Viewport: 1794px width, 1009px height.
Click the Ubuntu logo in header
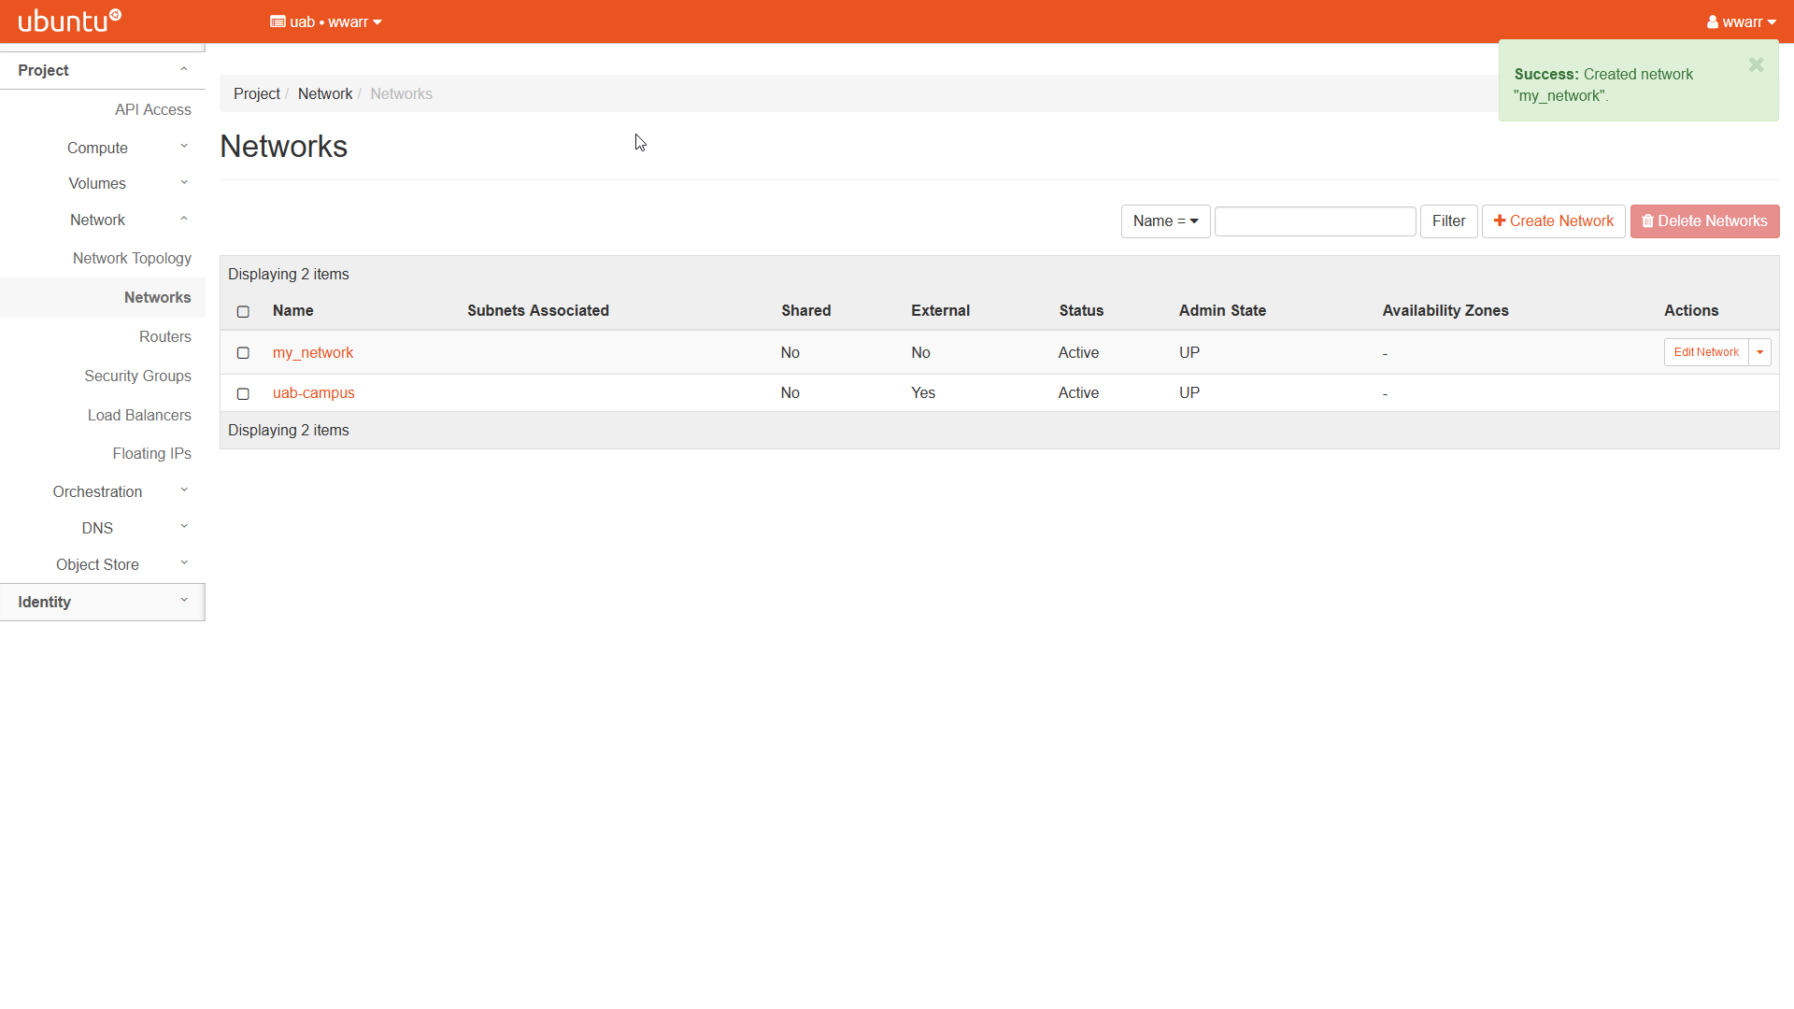point(70,21)
